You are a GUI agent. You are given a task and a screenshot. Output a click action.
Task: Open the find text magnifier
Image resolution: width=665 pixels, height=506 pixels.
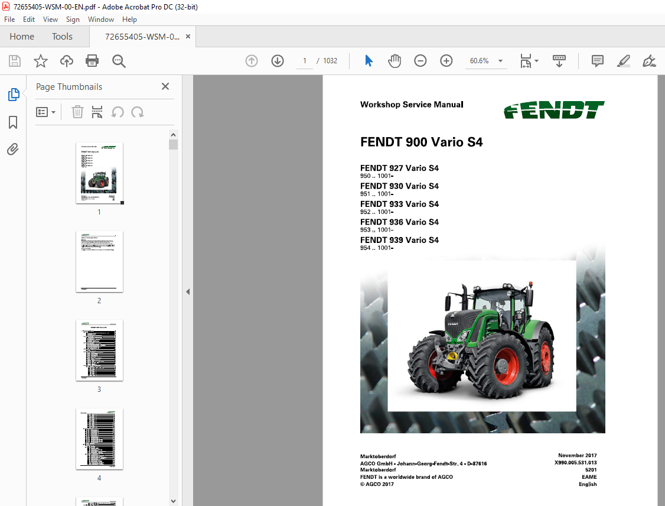119,61
